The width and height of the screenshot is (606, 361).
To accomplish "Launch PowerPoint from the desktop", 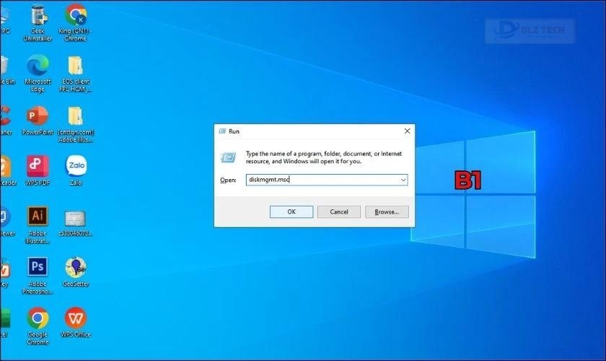I will tap(38, 121).
